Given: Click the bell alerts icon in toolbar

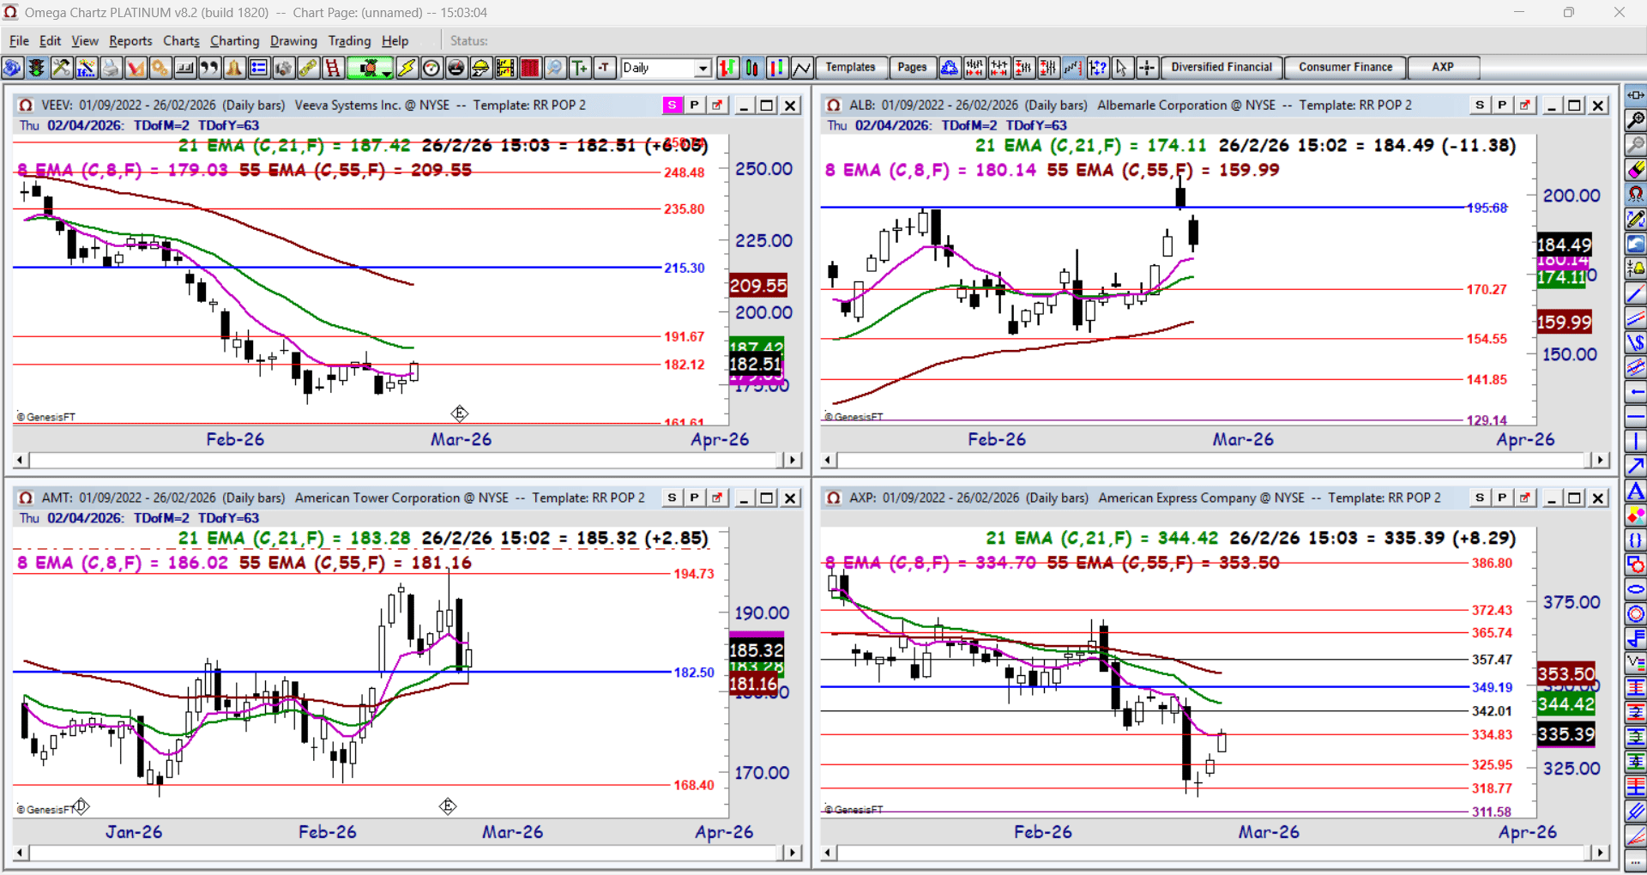Looking at the screenshot, I should [x=234, y=68].
